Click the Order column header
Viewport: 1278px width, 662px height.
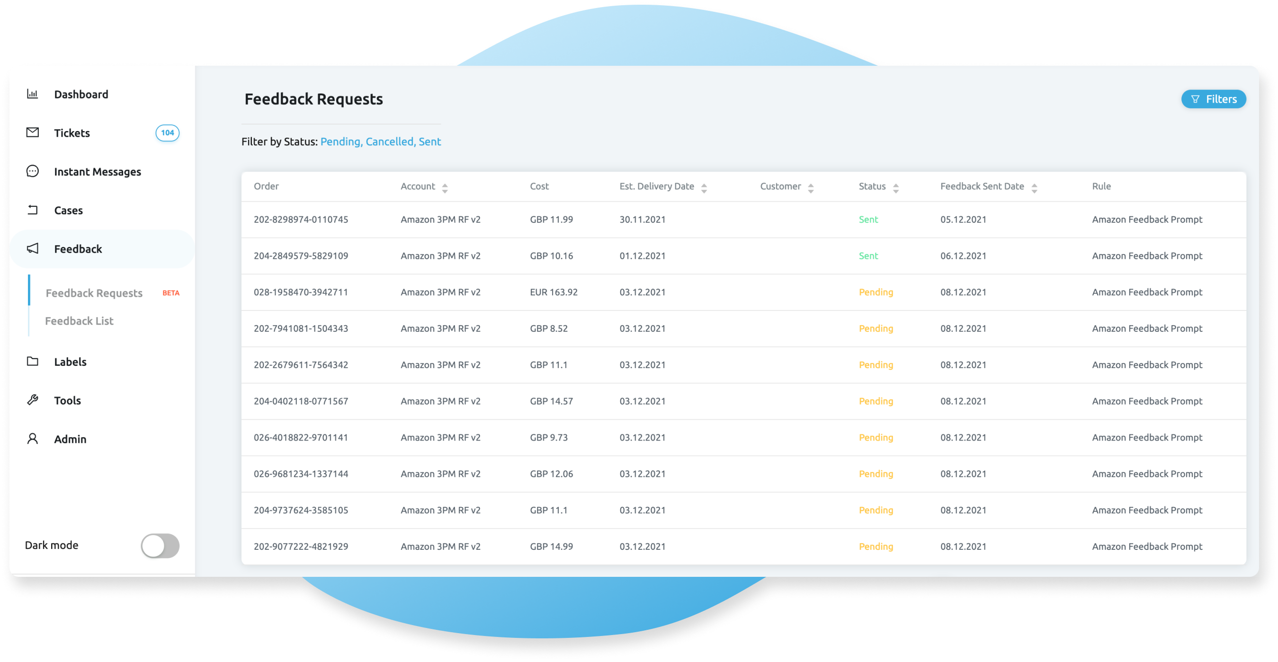(x=267, y=186)
